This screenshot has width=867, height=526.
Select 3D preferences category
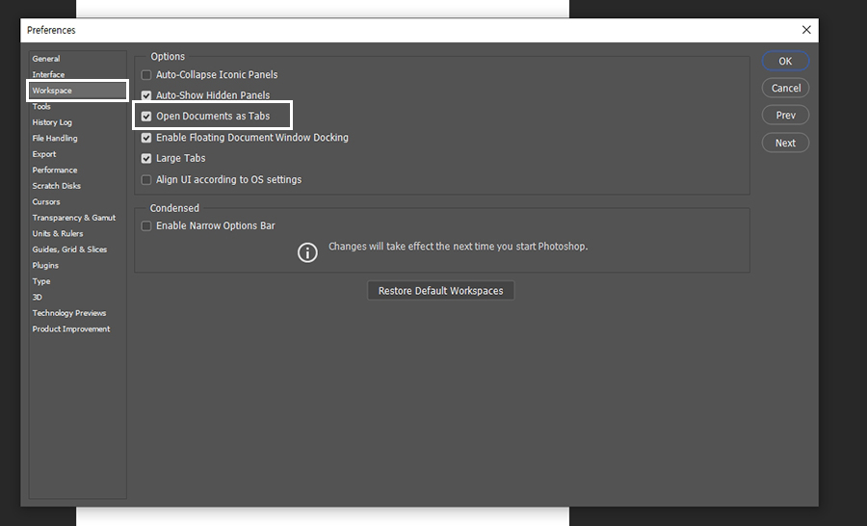point(37,297)
